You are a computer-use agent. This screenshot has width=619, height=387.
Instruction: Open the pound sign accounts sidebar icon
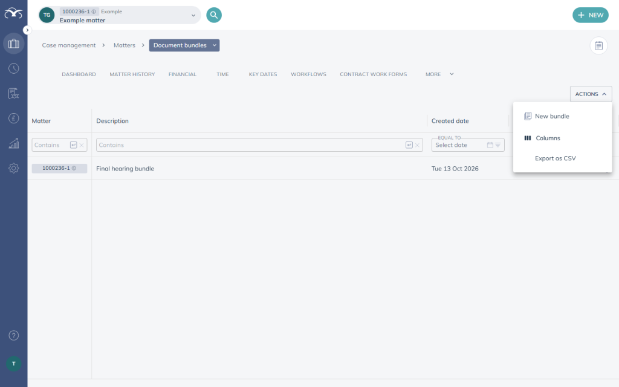coord(14,118)
